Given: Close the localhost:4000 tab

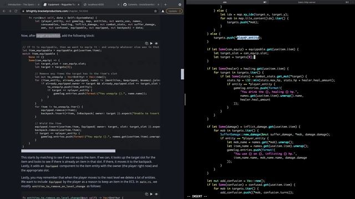Looking at the screenshot, I should click(118, 4).
